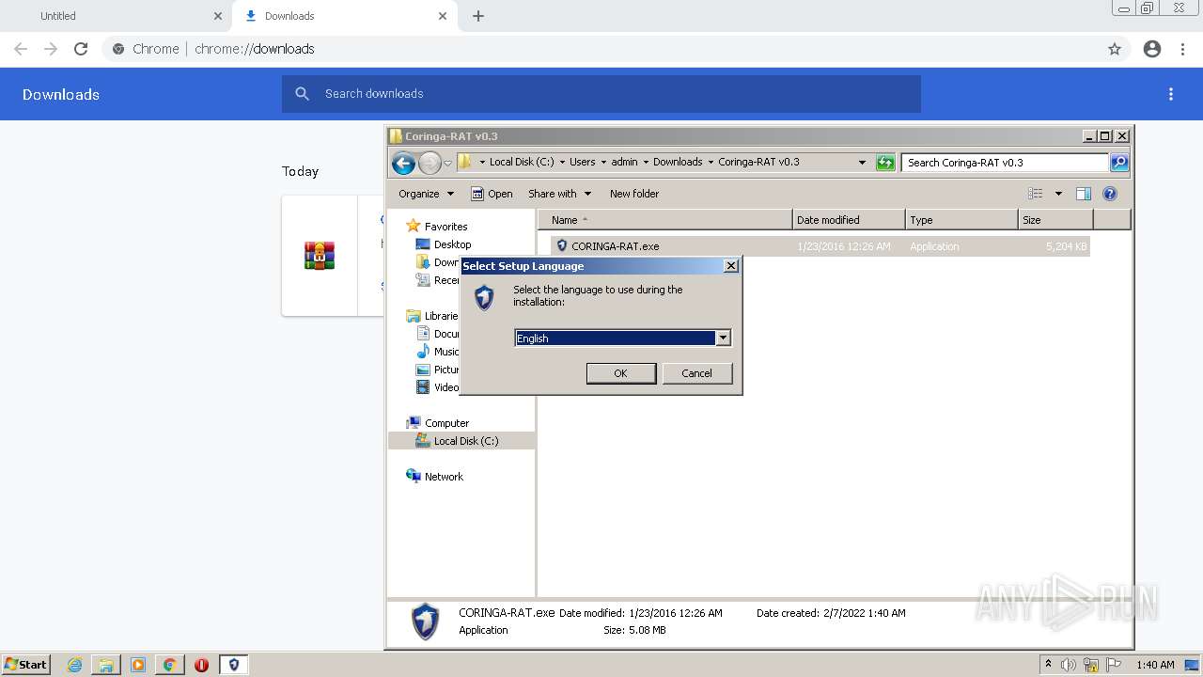
Task: Open the Windows Start menu
Action: [x=25, y=665]
